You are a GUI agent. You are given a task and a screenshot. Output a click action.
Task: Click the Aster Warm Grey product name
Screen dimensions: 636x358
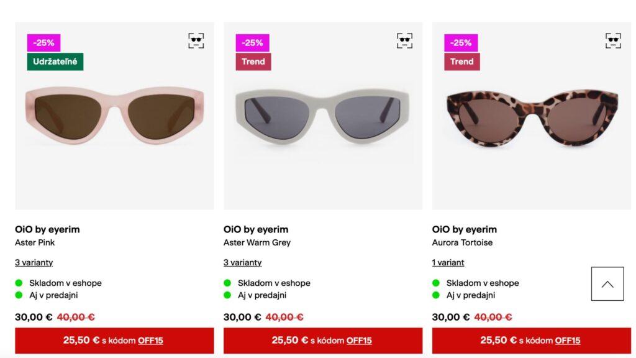(257, 242)
